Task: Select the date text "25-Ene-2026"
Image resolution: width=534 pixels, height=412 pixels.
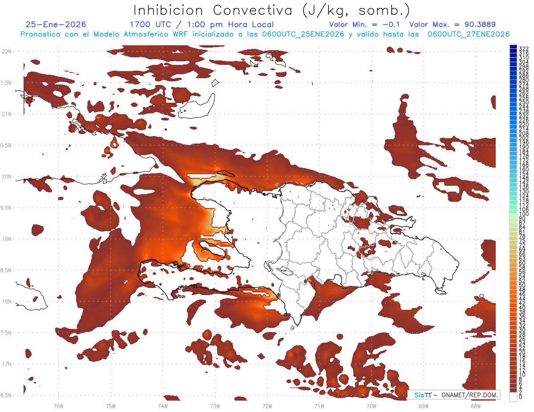Action: coord(56,25)
